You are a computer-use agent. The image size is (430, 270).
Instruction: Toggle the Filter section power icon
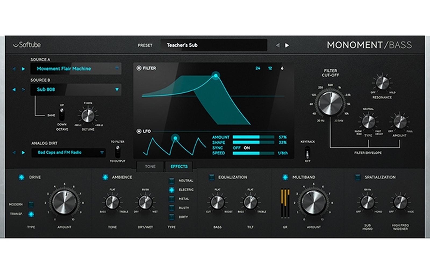(139, 68)
